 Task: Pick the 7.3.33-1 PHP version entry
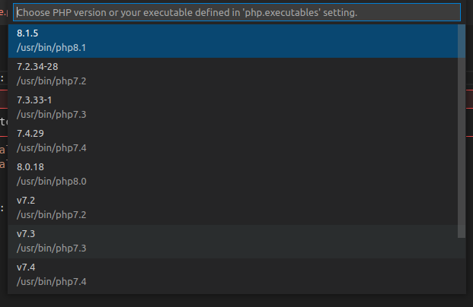(x=34, y=100)
